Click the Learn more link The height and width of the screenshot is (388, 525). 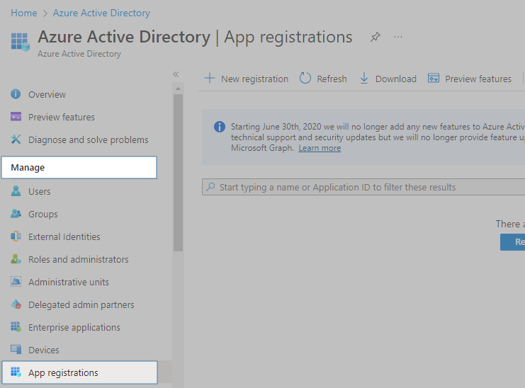[320, 148]
